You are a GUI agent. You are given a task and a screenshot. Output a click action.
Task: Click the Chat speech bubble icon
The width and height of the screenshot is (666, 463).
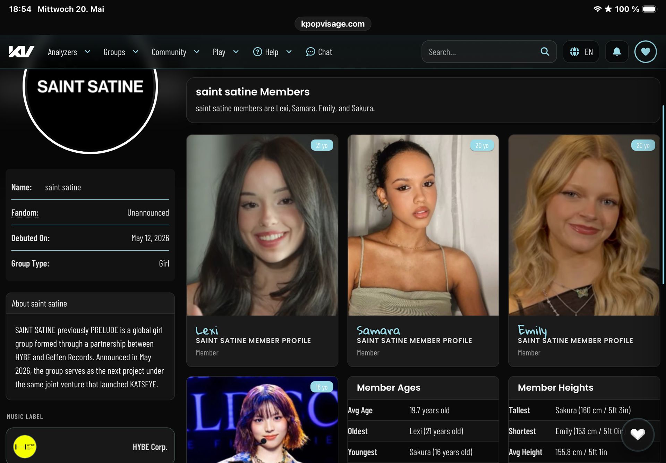coord(310,52)
